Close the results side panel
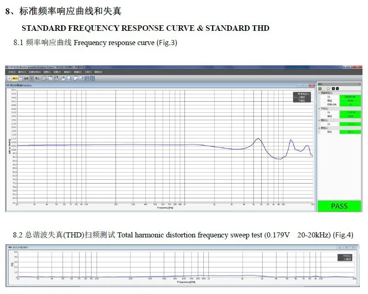 [360, 84]
